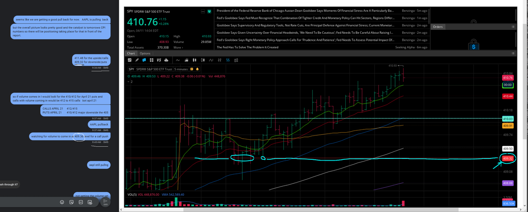
Task: Open the Orders panel list menu icon
Action: [x=513, y=27]
